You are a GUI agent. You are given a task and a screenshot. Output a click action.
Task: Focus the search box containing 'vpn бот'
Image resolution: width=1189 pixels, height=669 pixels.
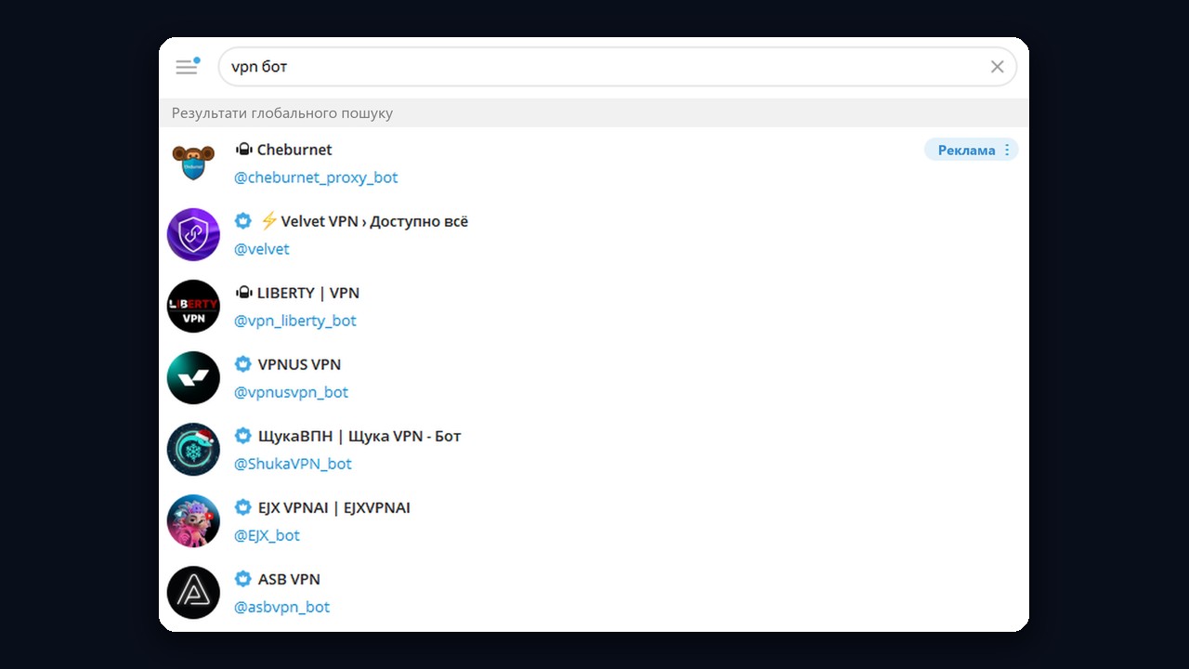tap(617, 67)
